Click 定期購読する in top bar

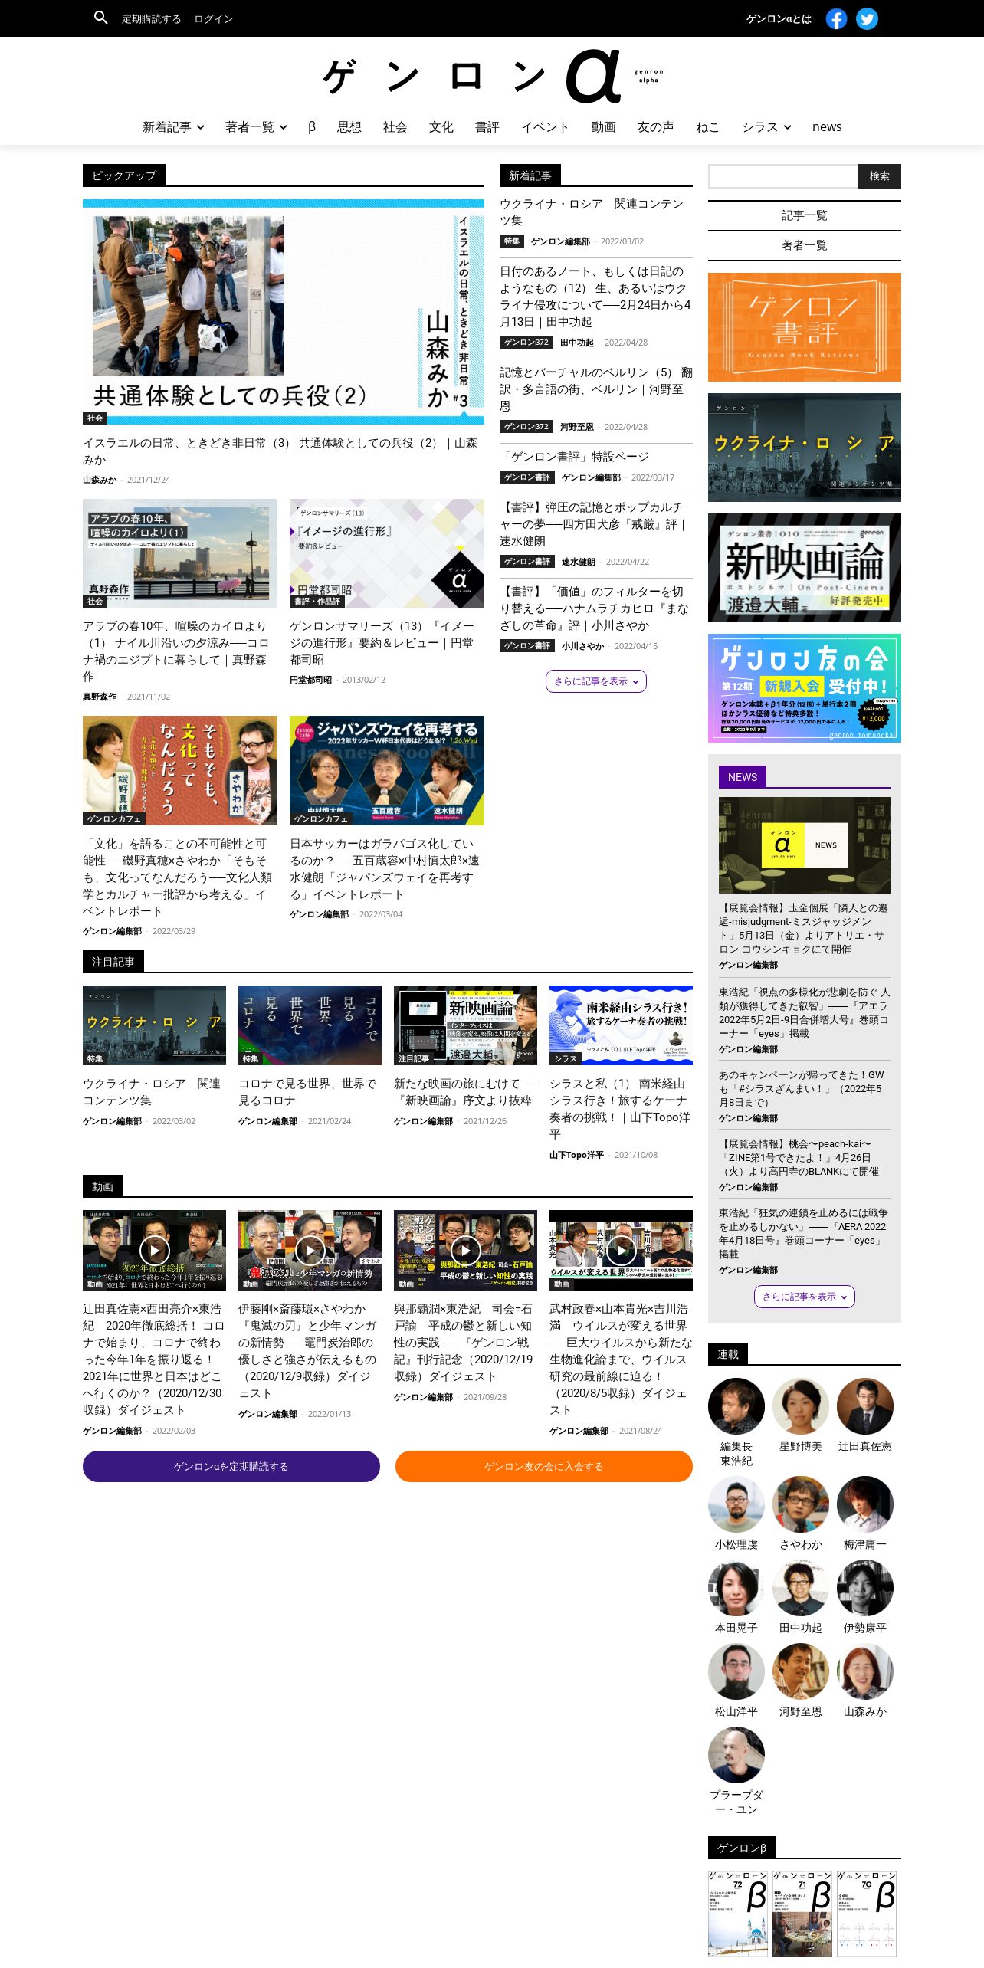point(152,18)
